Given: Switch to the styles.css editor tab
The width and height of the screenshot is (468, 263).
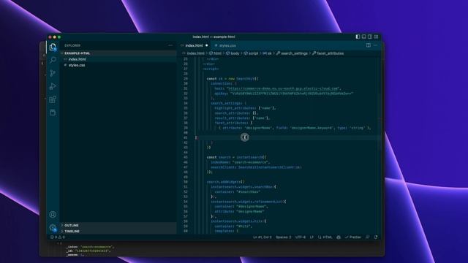Looking at the screenshot, I should pyautogui.click(x=225, y=45).
